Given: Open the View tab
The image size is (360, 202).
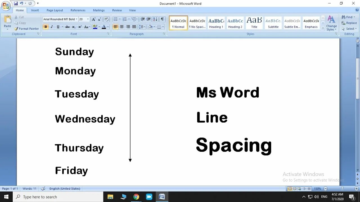Looking at the screenshot, I should point(132,10).
